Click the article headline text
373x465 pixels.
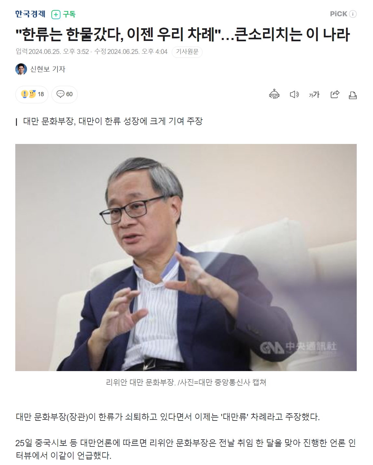click(183, 34)
